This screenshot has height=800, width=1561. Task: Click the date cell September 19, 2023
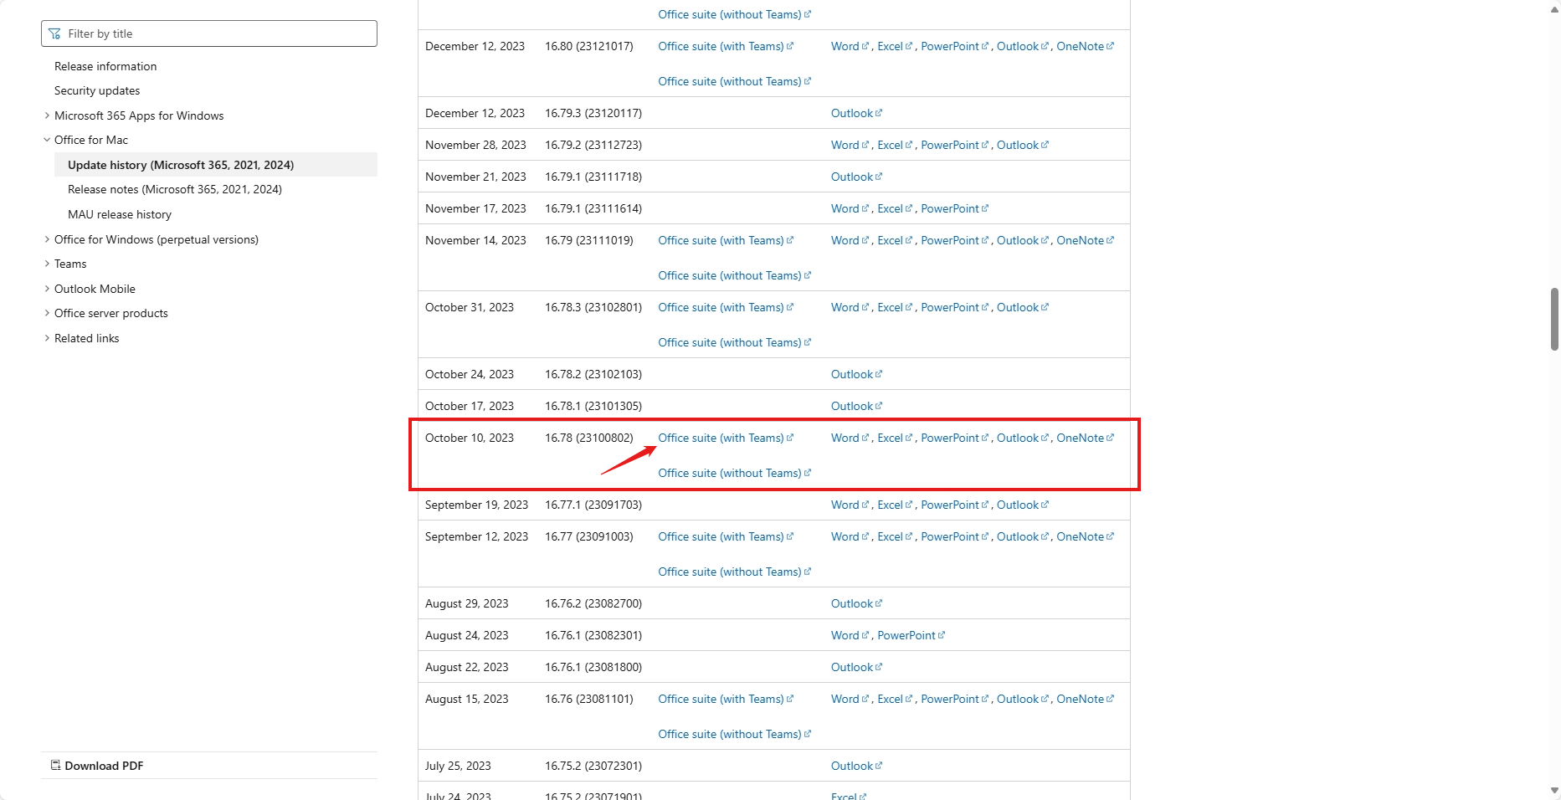pyautogui.click(x=477, y=505)
